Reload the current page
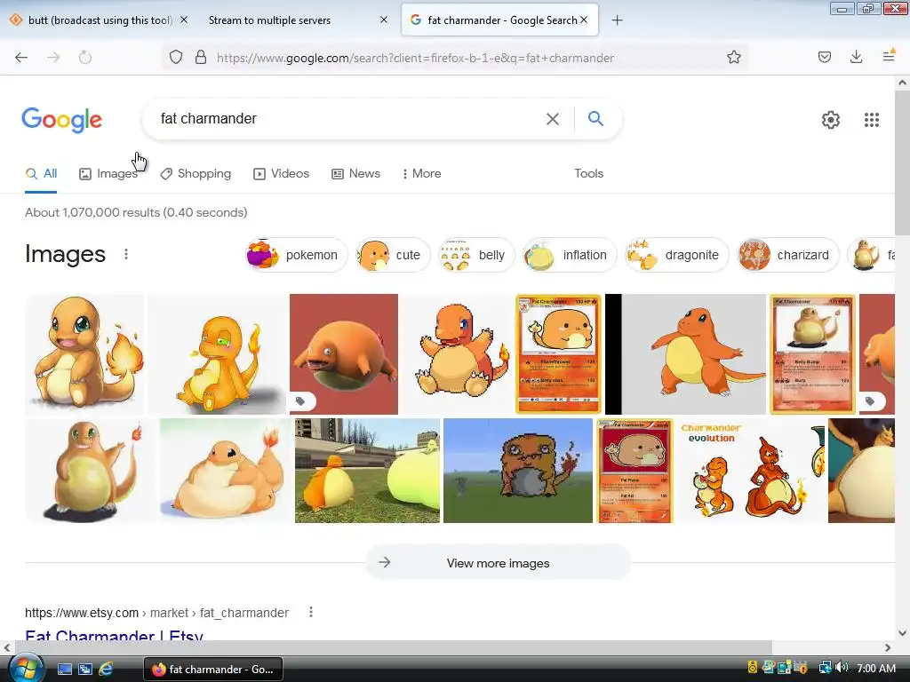 pyautogui.click(x=85, y=57)
